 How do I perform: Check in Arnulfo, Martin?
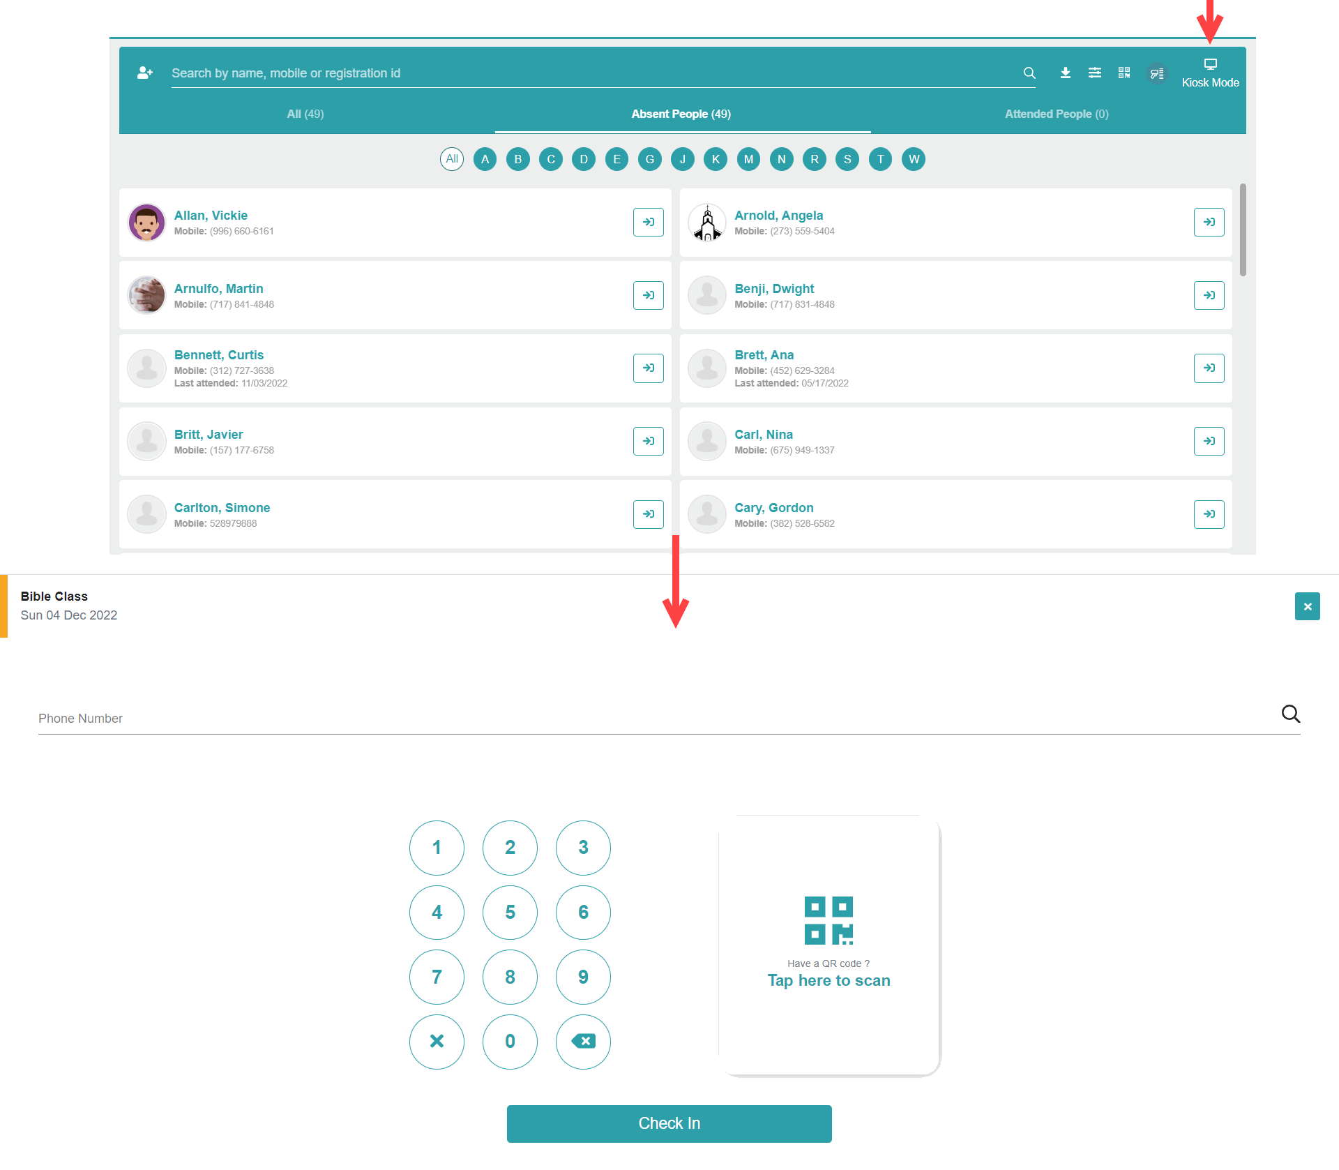coord(649,295)
